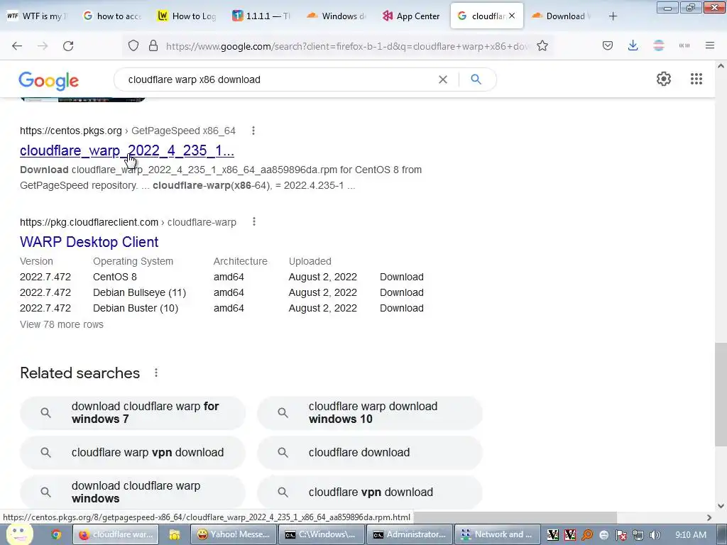Open options for pkg.cloudflareclient.com result
727x545 pixels.
tap(254, 222)
